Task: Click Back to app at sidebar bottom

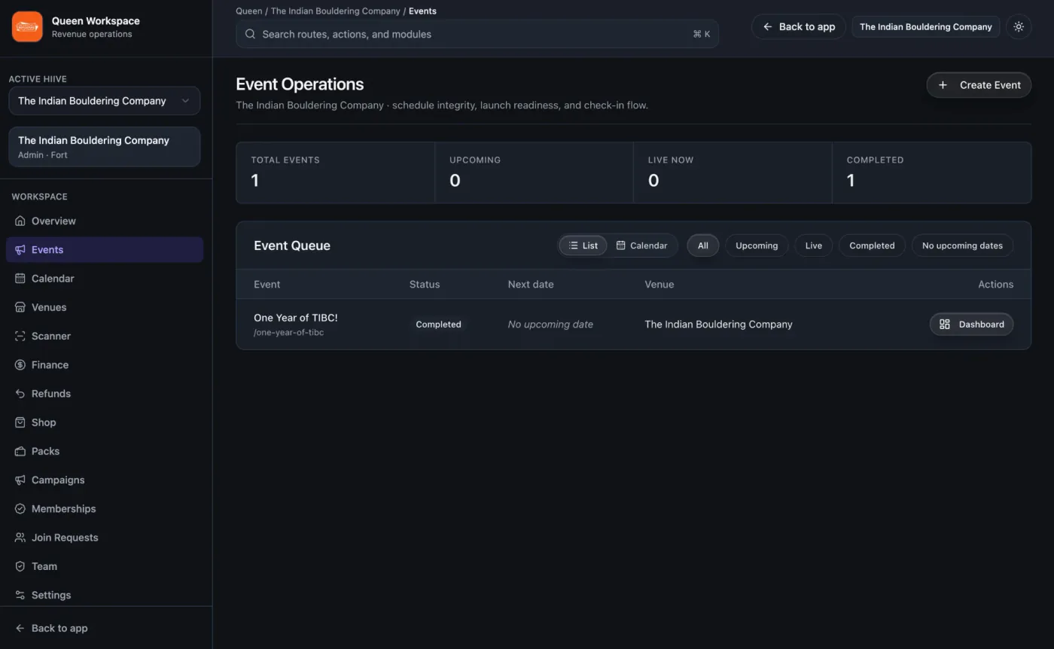Action: coord(51,629)
